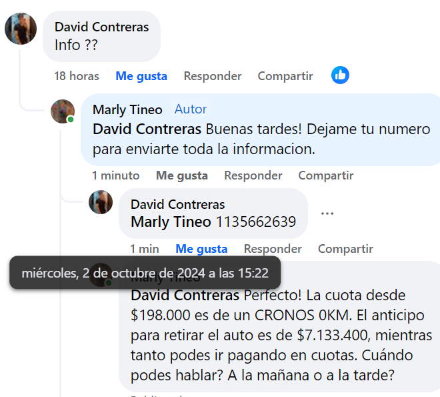Click the 18 horas timestamp link
Screen dimensions: 440x397
click(x=77, y=76)
